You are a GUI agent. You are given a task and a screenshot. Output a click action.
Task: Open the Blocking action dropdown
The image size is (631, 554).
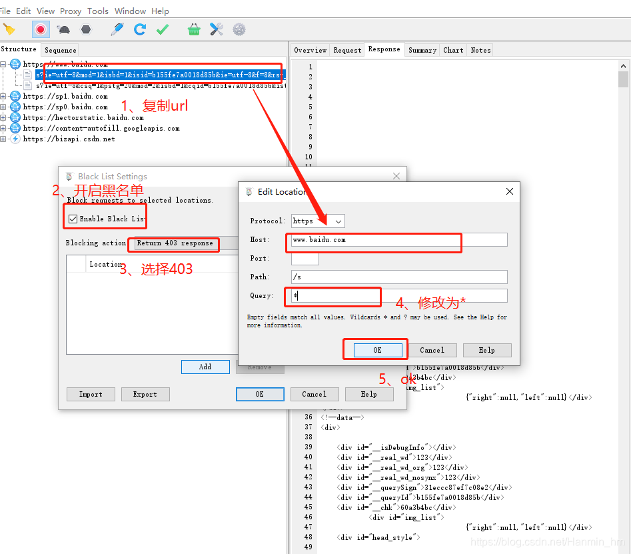(187, 243)
